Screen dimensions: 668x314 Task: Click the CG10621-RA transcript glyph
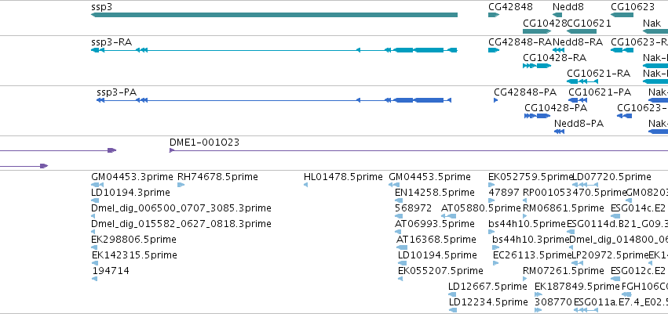[582, 81]
